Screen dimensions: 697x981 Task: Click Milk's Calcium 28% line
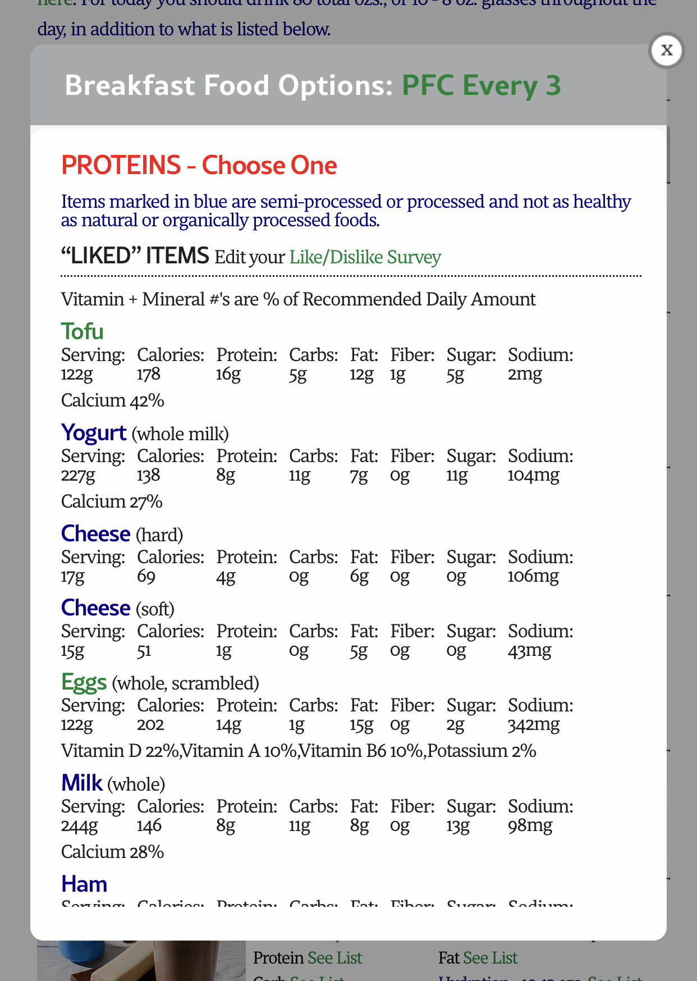click(113, 852)
